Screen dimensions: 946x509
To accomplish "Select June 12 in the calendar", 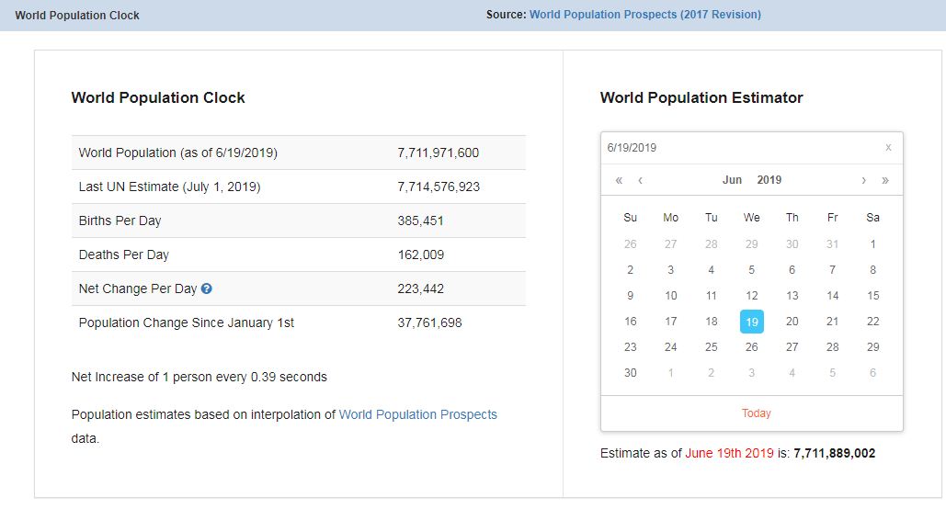I will pos(752,296).
